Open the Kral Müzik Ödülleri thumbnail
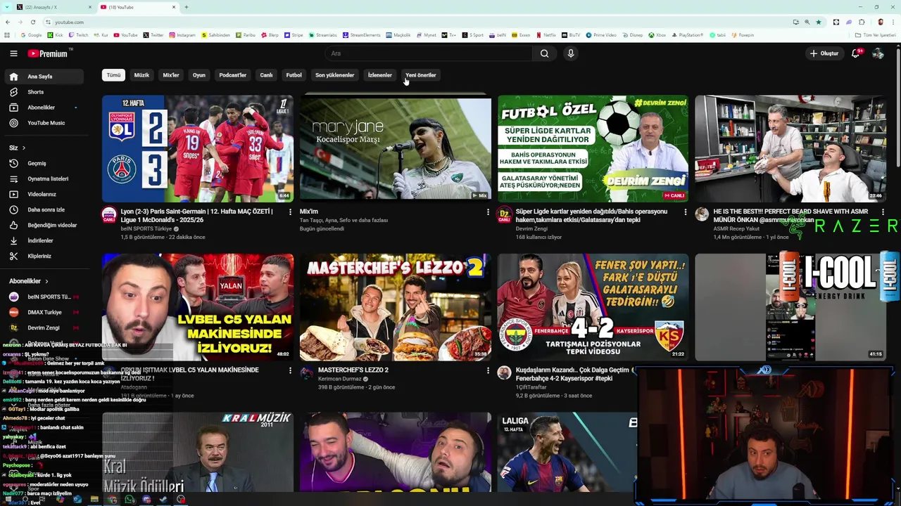Image resolution: width=901 pixels, height=506 pixels. click(x=198, y=452)
